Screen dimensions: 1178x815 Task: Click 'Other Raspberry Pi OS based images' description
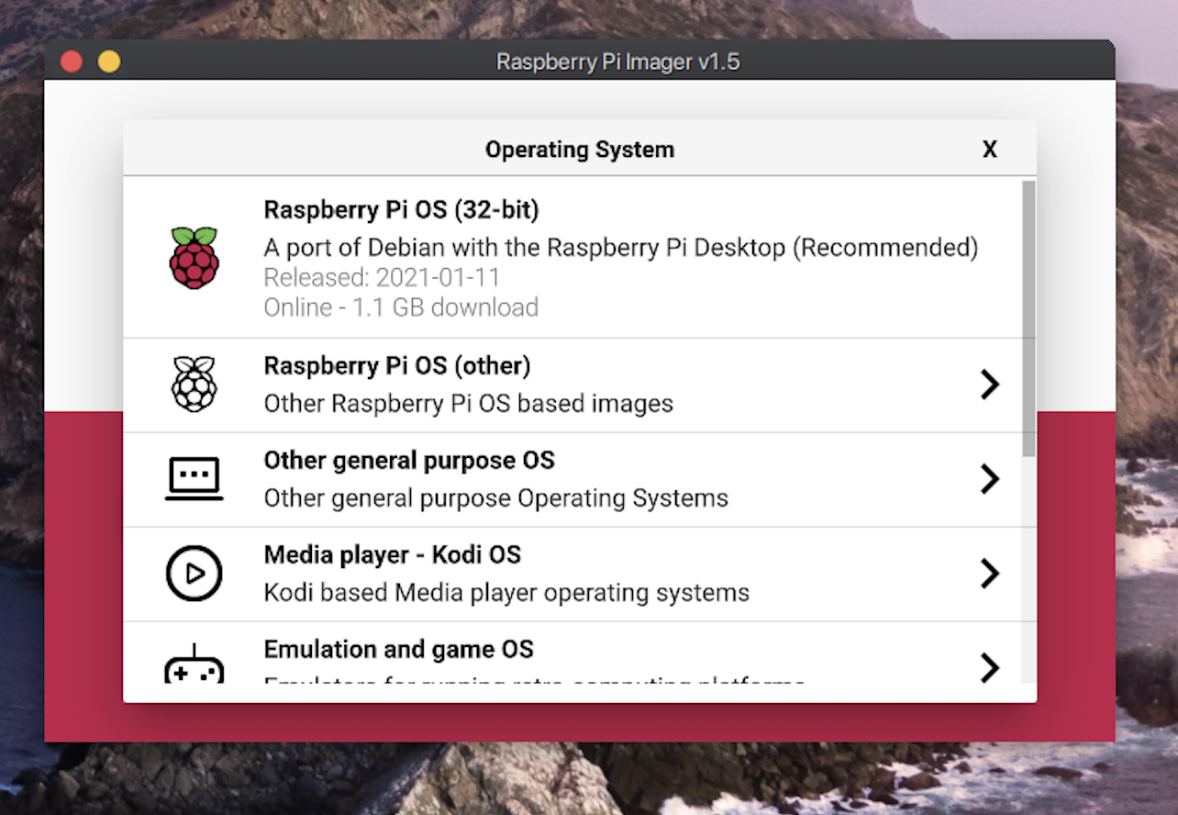click(469, 404)
